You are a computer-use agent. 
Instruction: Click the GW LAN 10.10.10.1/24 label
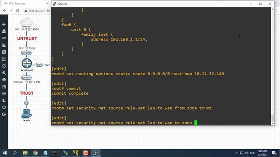(27, 82)
